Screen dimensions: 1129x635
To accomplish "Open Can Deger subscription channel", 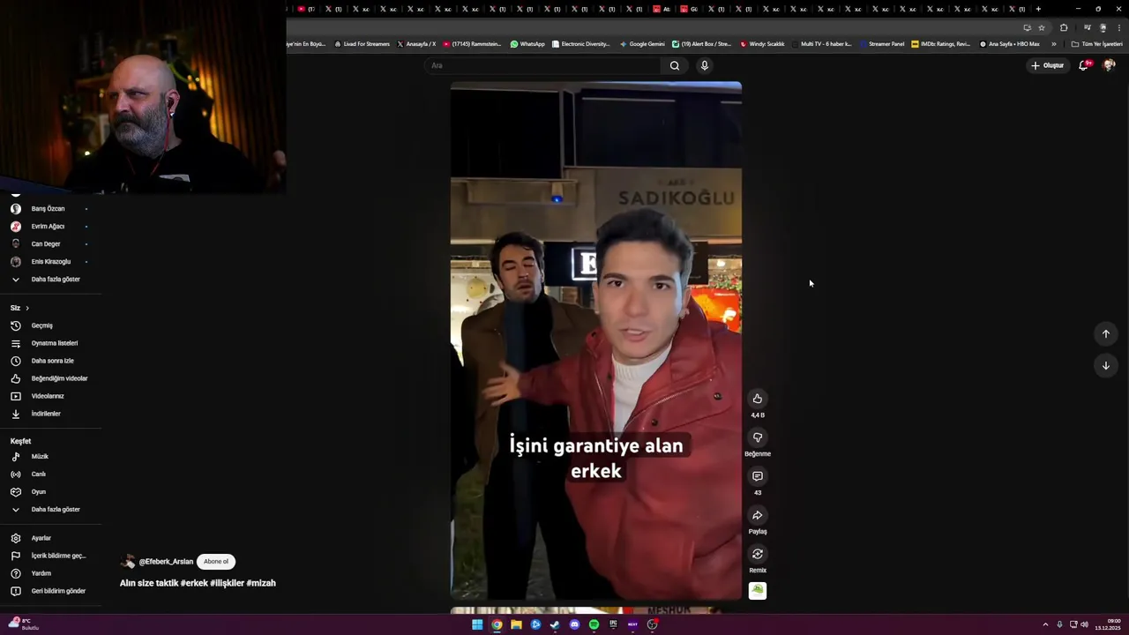I will [49, 244].
